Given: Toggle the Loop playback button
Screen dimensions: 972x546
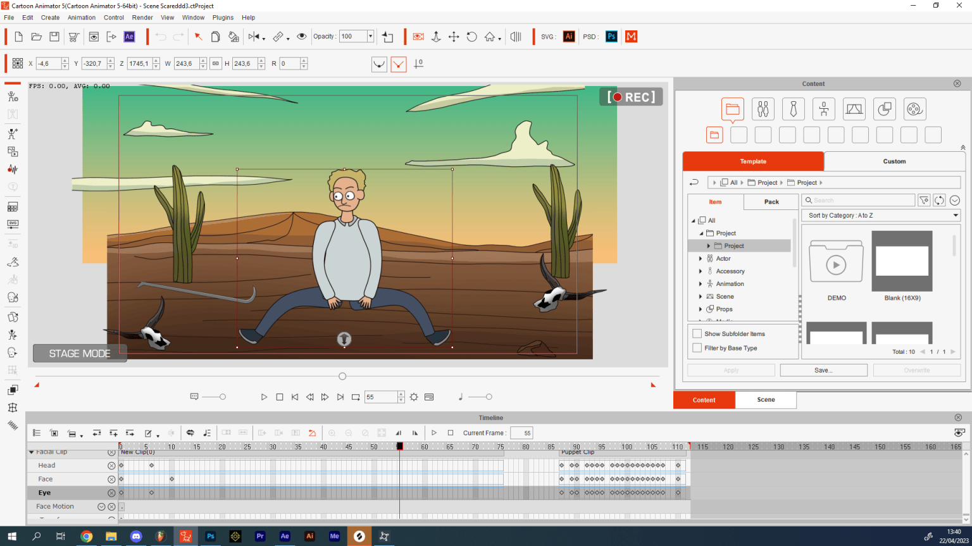Looking at the screenshot, I should pyautogui.click(x=356, y=397).
